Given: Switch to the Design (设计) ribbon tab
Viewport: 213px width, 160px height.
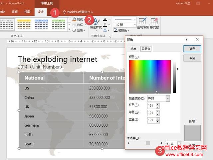Looking at the screenshot, I should click(x=41, y=12).
